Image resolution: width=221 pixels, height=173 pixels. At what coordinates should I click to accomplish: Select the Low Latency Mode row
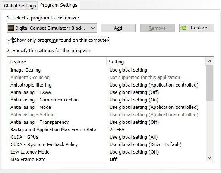point(107,152)
